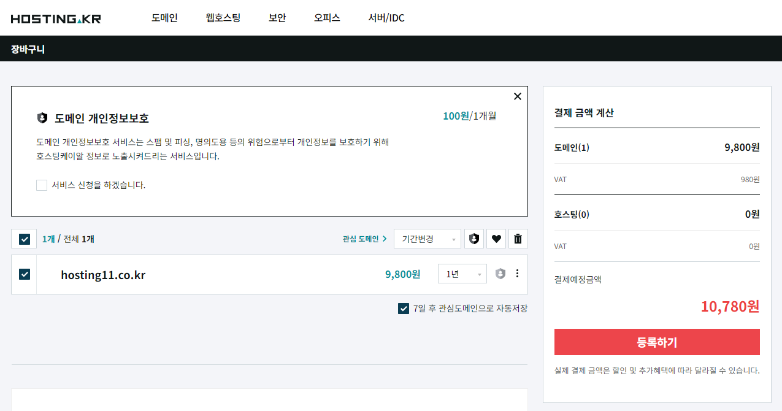Open the 도메인 menu
The width and height of the screenshot is (782, 411).
tap(164, 18)
